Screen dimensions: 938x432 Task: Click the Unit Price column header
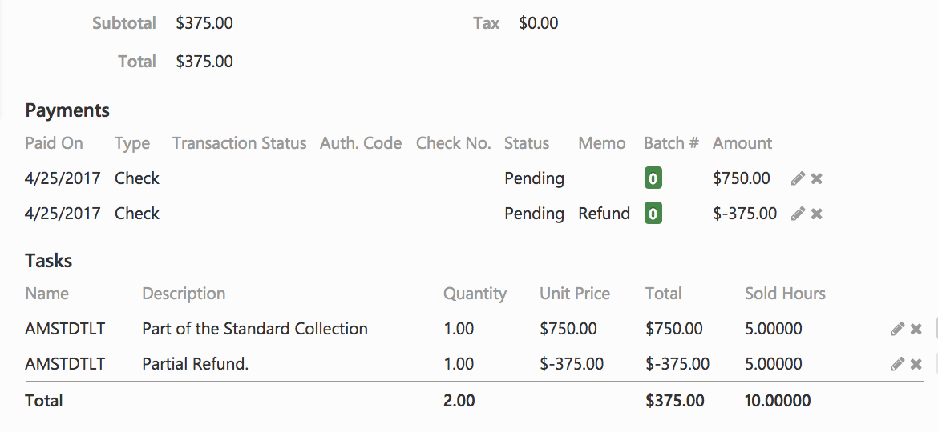(x=575, y=294)
